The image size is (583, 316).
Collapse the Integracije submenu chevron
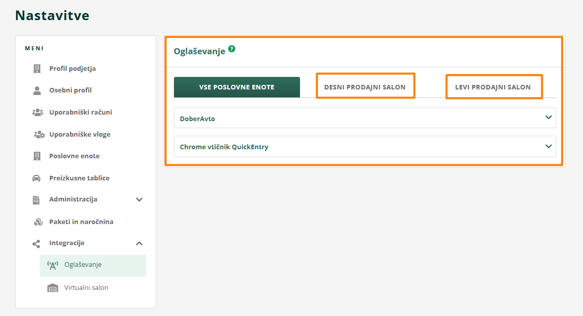pyautogui.click(x=139, y=244)
